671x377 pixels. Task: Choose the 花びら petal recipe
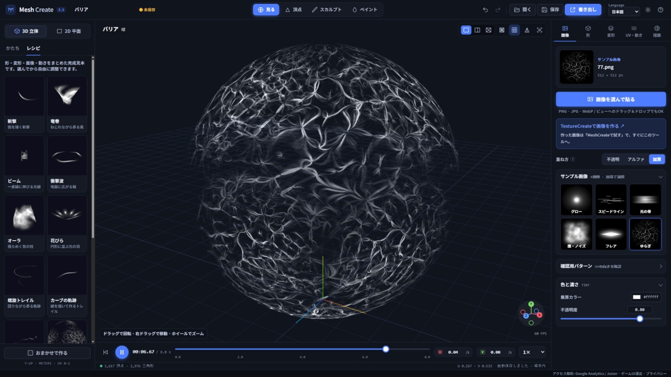point(67,223)
